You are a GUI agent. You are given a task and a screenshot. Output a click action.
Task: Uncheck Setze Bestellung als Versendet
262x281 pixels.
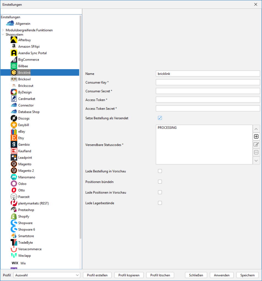pos(160,118)
